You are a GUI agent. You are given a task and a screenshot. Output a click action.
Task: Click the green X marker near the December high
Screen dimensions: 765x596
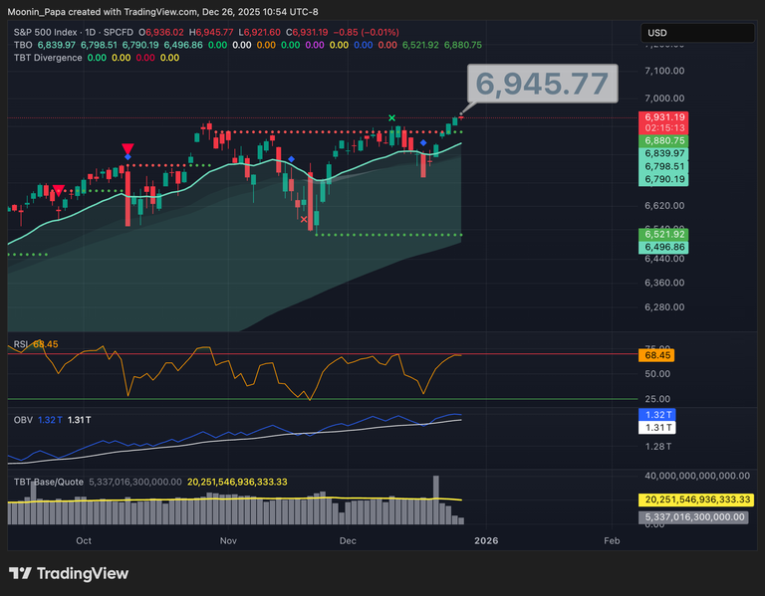coord(391,118)
